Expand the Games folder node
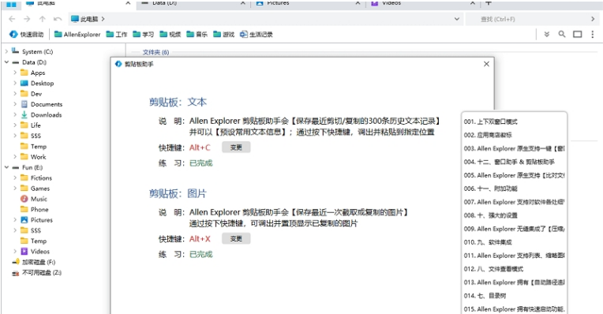The width and height of the screenshot is (603, 314). (x=15, y=189)
